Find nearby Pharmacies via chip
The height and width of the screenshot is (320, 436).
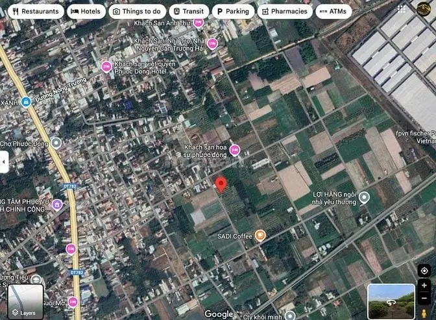(x=284, y=11)
